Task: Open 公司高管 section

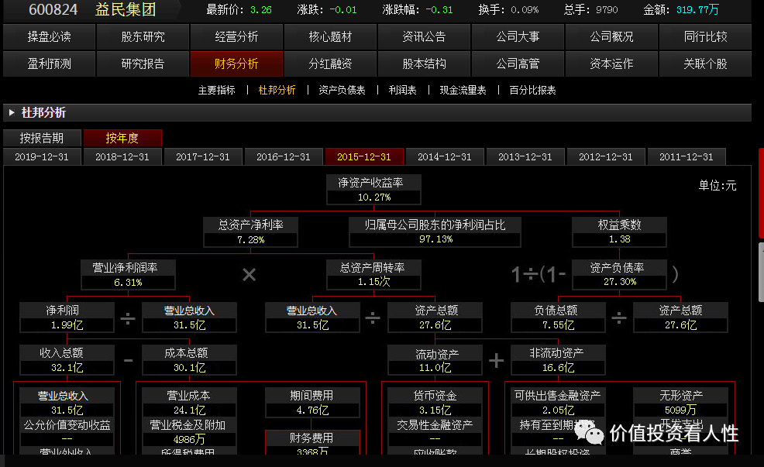Action: coord(518,64)
